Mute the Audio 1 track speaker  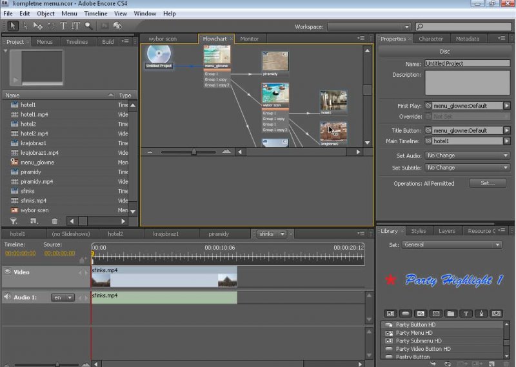[8, 297]
